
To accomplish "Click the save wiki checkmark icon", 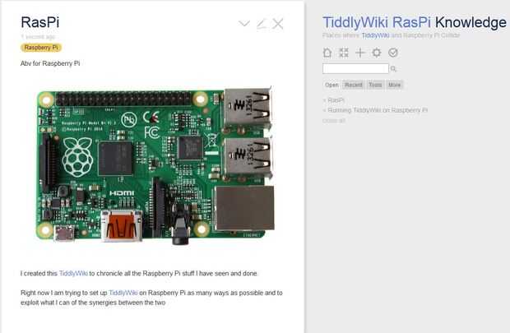I will (393, 53).
